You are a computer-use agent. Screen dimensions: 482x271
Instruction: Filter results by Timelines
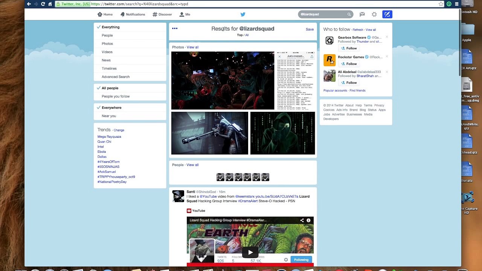(x=109, y=69)
